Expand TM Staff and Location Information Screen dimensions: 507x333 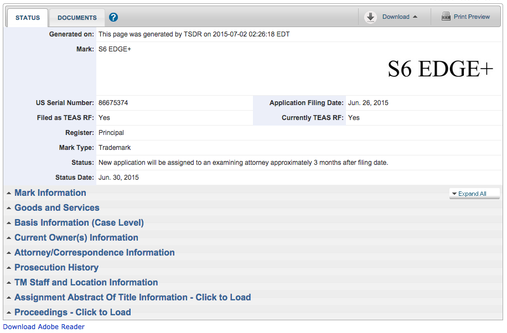pos(86,282)
